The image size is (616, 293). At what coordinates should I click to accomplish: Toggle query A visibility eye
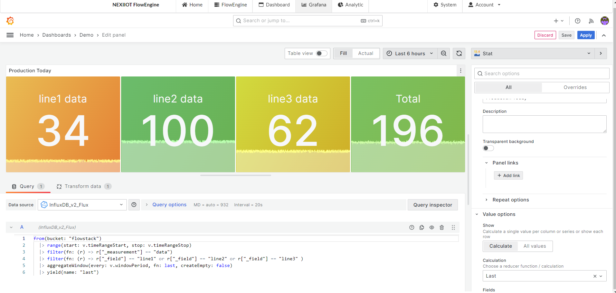[432, 227]
